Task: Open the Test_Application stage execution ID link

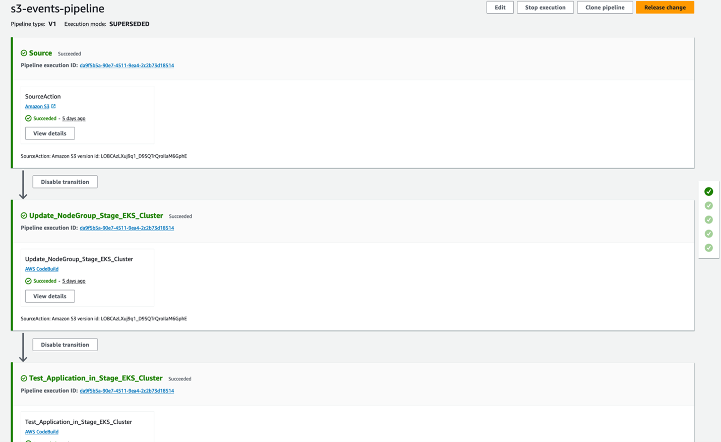Action: click(127, 391)
